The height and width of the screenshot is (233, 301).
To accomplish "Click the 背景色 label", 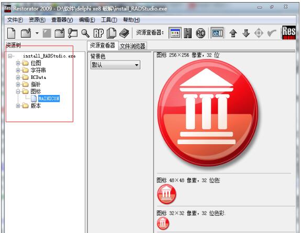I will point(98,56).
